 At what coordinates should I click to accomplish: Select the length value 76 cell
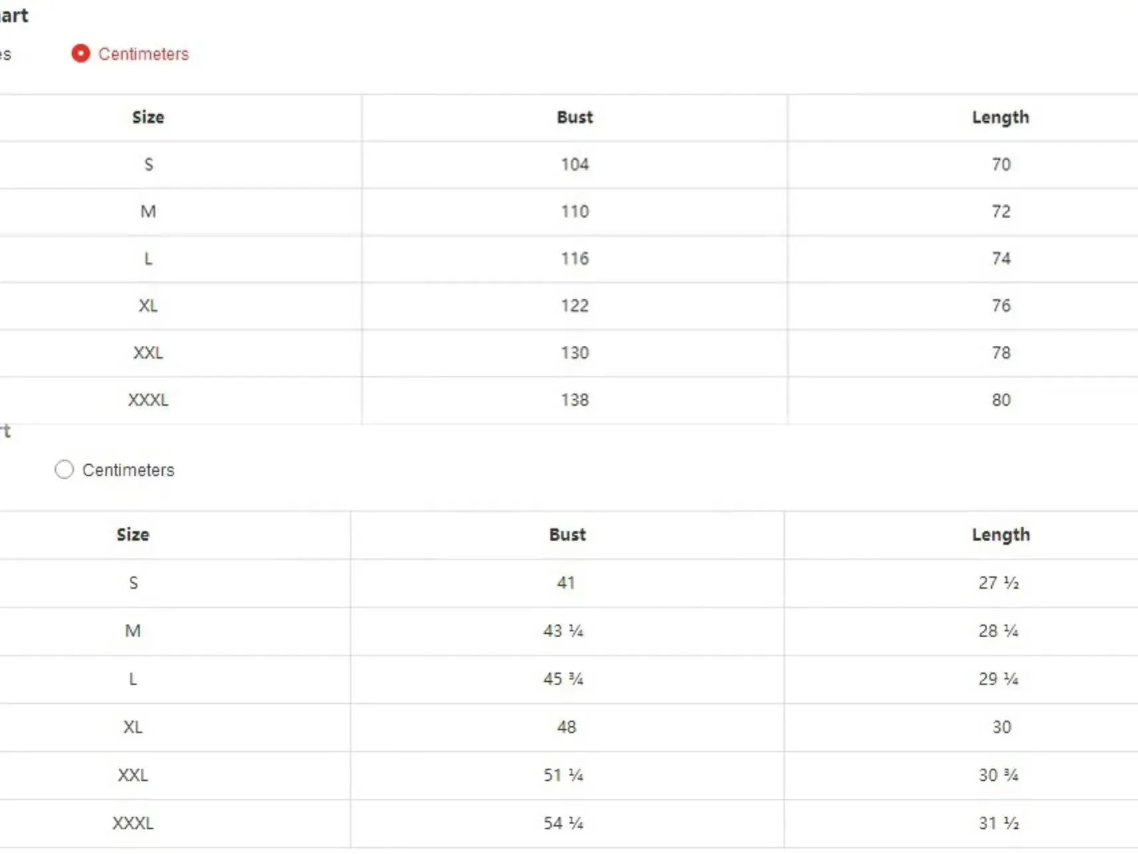1000,306
